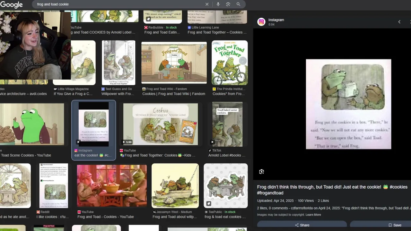This screenshot has width=411, height=231.
Task: Open the TikTok 'Toad baked some cookies' thumbnail
Action: (227, 124)
